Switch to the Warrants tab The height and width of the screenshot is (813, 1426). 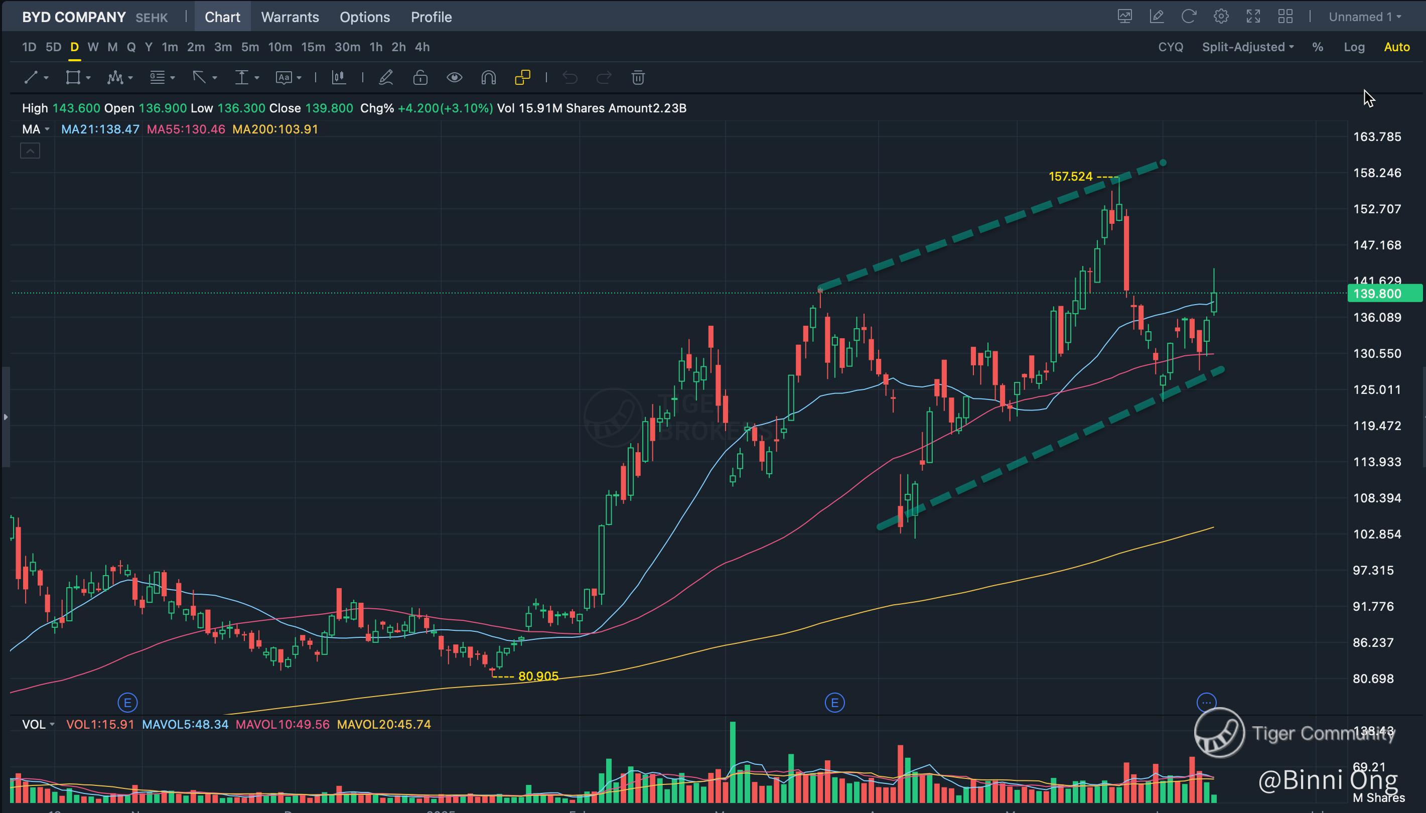click(x=290, y=17)
